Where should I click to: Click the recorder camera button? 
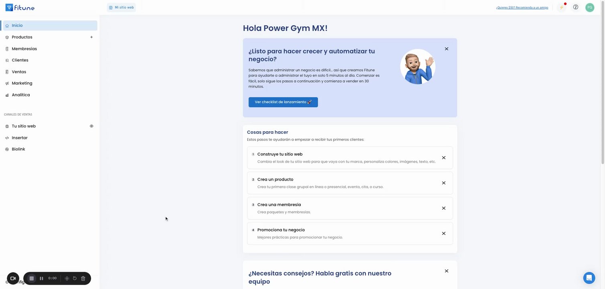(x=13, y=279)
